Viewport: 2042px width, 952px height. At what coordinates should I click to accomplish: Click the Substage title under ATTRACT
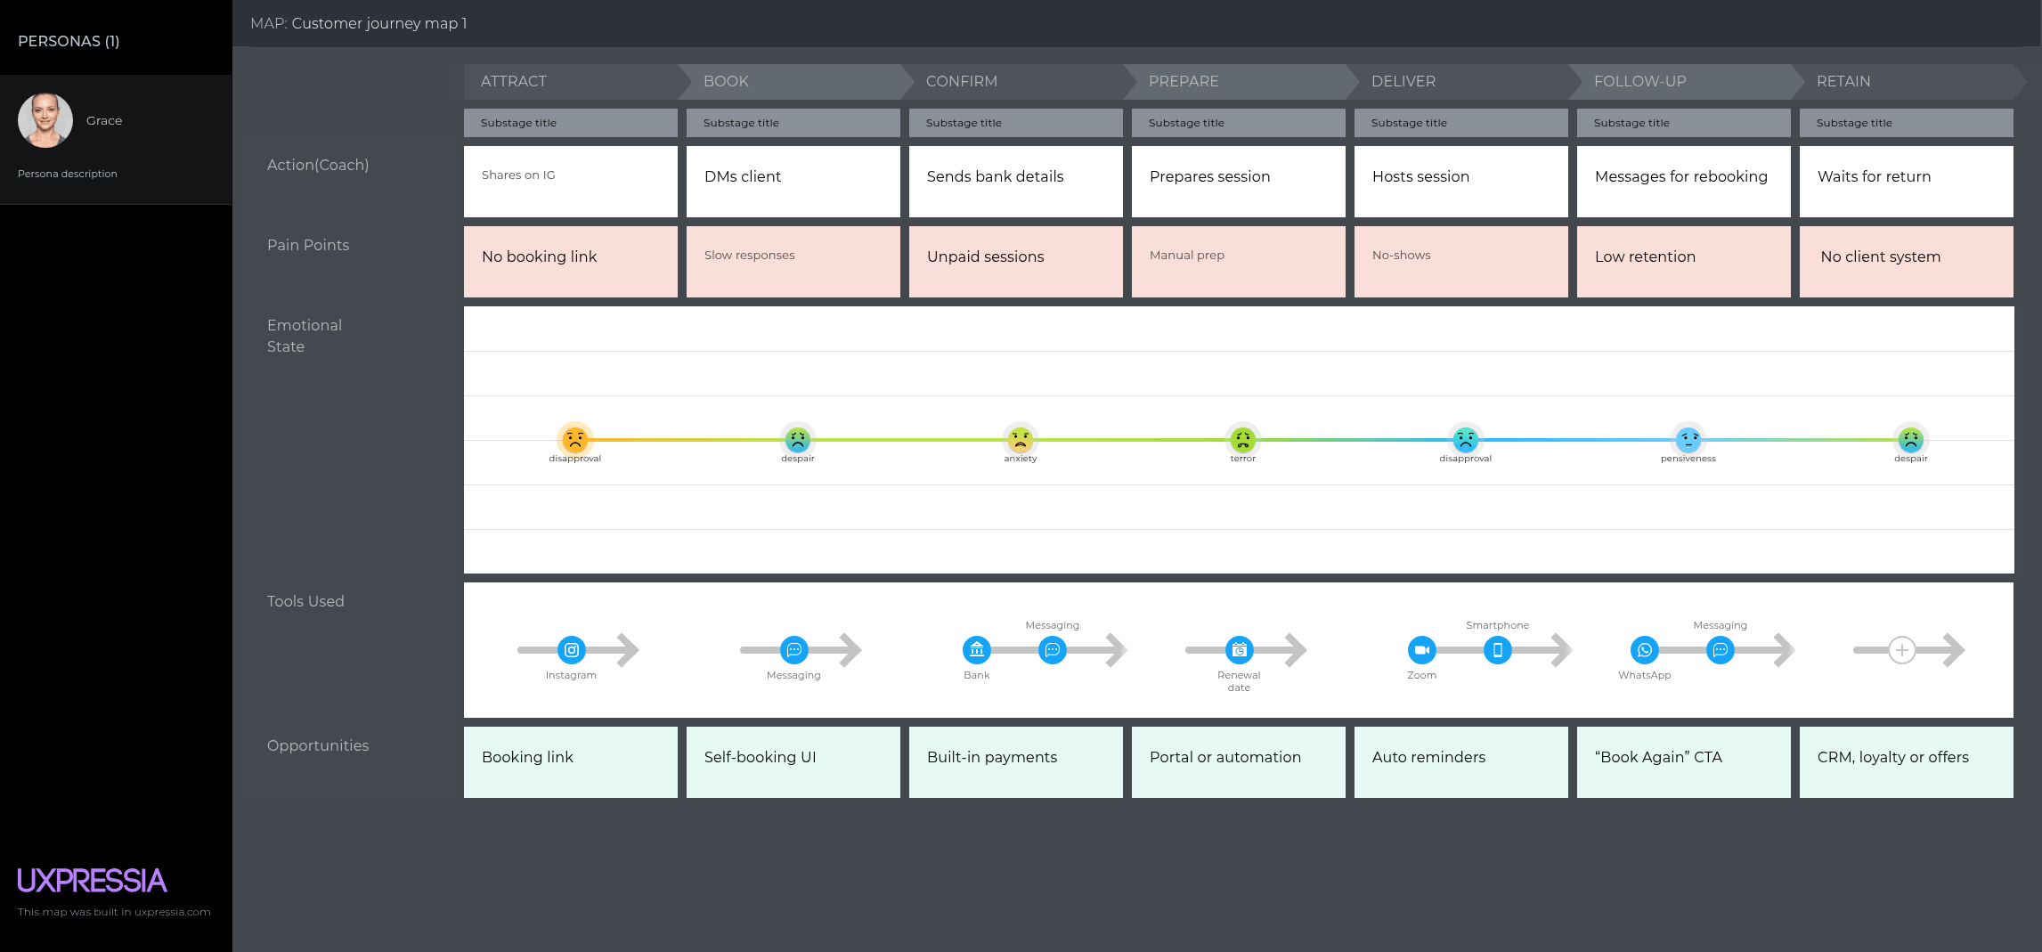click(x=571, y=123)
